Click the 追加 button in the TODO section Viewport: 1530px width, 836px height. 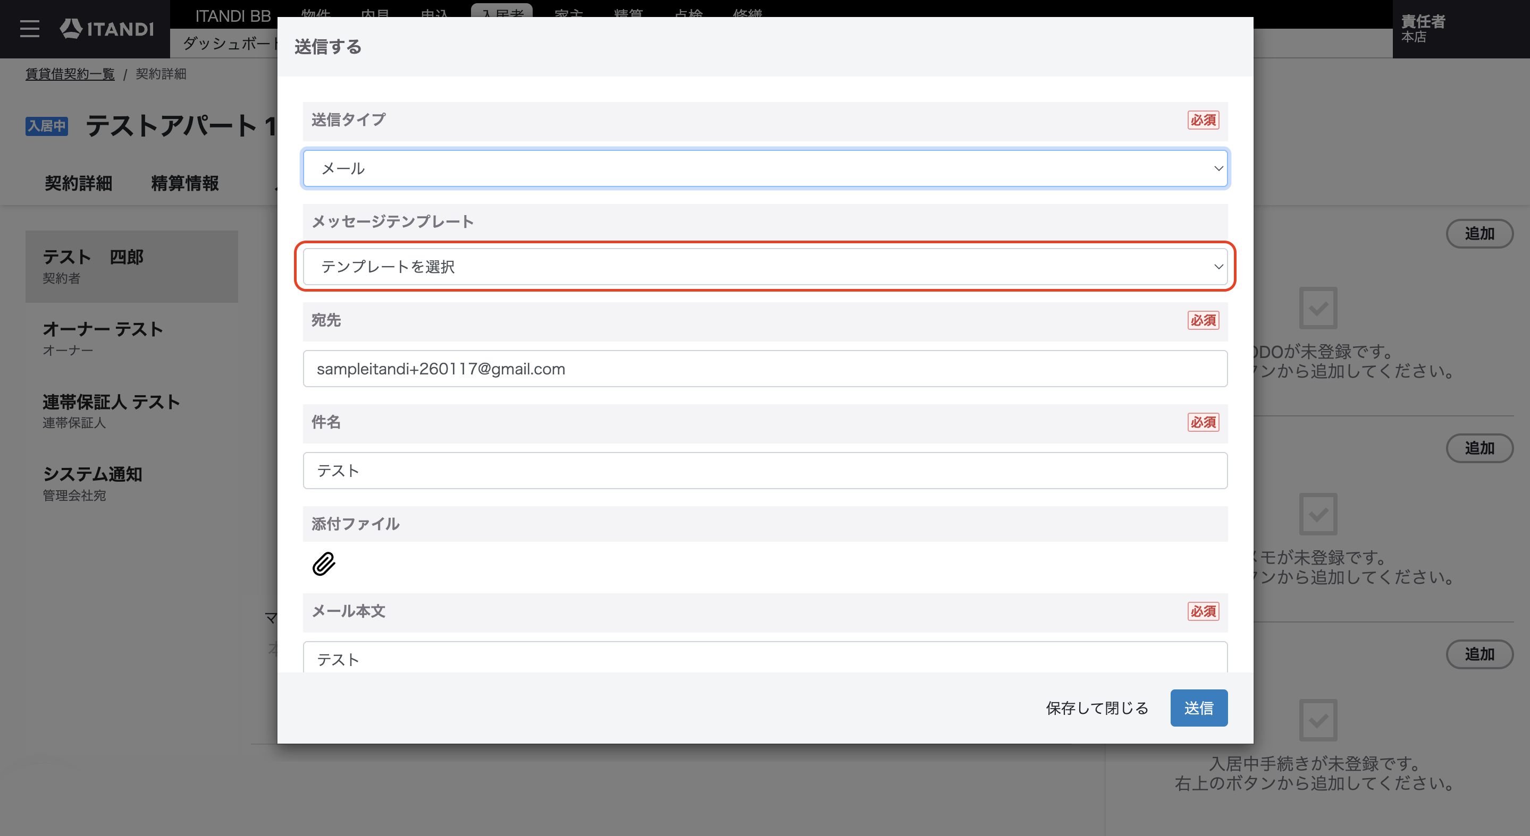pos(1479,234)
